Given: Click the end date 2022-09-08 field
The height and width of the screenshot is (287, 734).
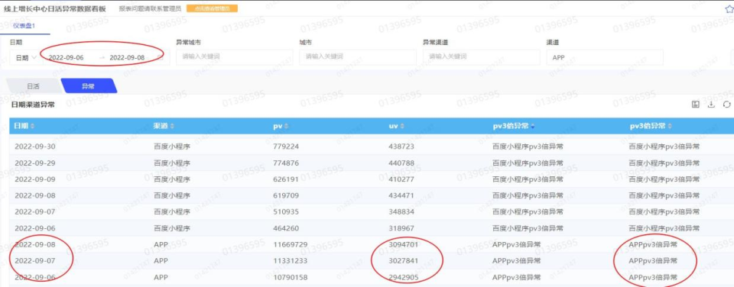Looking at the screenshot, I should [127, 57].
